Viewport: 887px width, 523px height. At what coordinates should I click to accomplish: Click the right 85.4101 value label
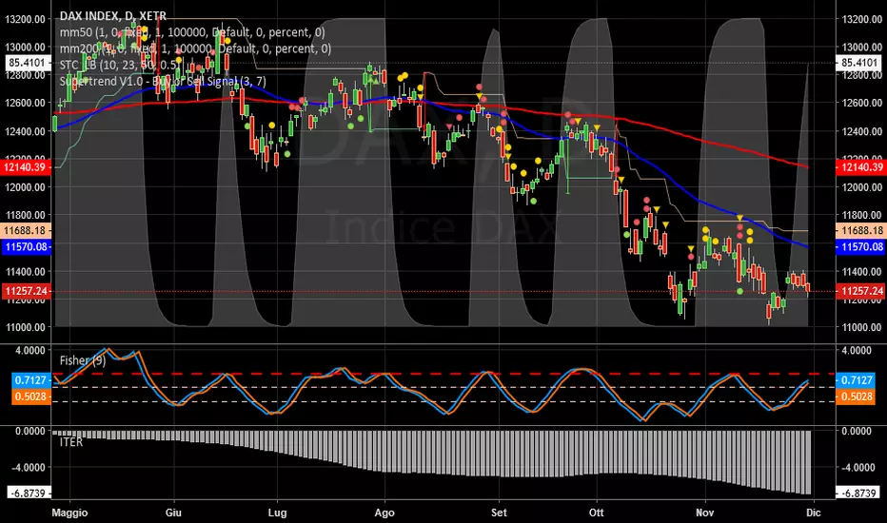click(x=858, y=63)
